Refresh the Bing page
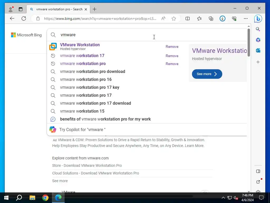The image size is (270, 203). [24, 19]
